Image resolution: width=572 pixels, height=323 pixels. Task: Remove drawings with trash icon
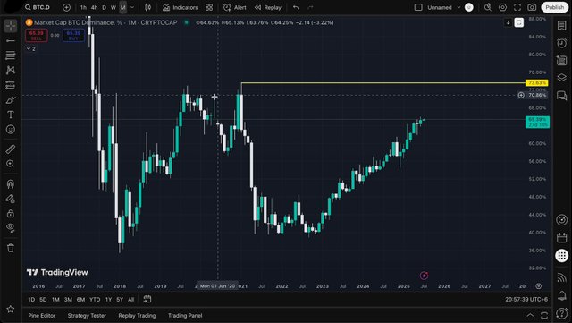[x=11, y=248]
